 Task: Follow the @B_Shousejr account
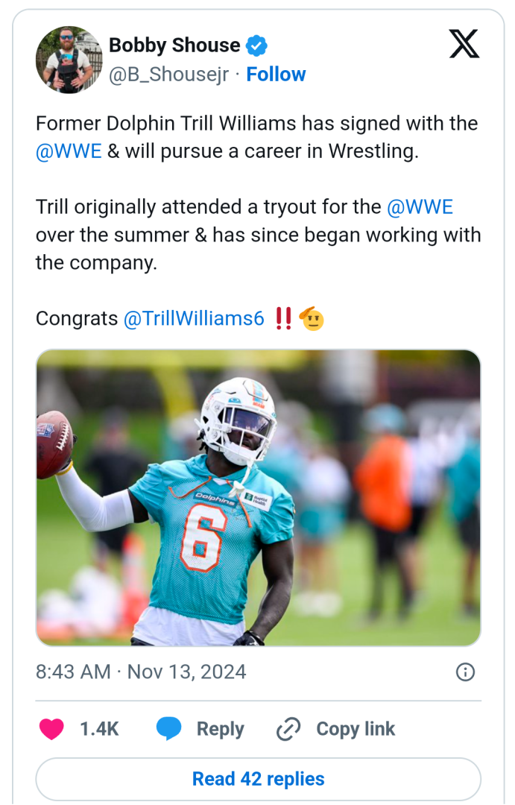[x=276, y=75]
